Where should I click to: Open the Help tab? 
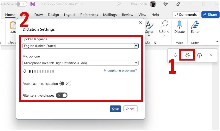pos(155,15)
